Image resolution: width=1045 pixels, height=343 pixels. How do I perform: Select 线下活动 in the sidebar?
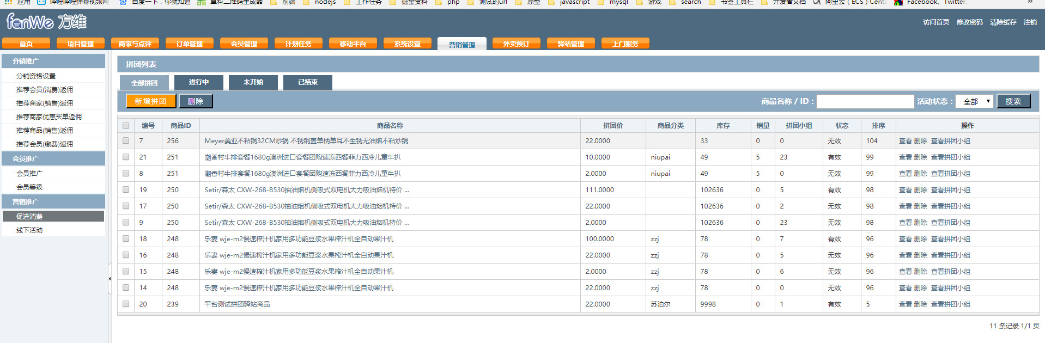click(x=29, y=230)
